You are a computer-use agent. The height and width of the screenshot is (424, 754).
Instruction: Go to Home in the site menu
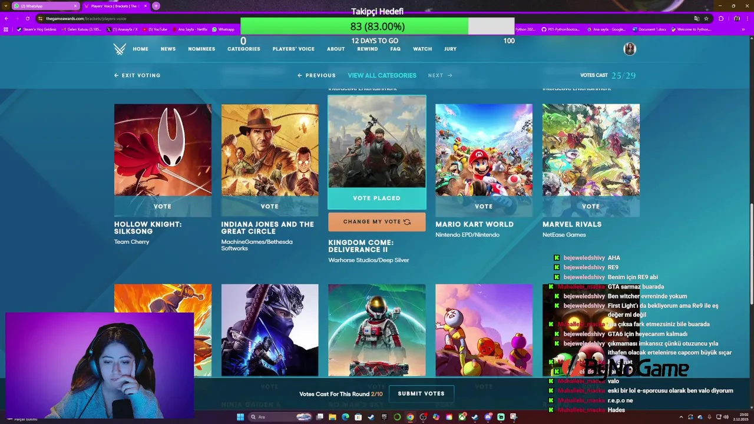coord(140,49)
